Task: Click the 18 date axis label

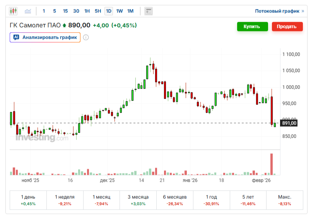Action: pyautogui.click(x=221, y=181)
